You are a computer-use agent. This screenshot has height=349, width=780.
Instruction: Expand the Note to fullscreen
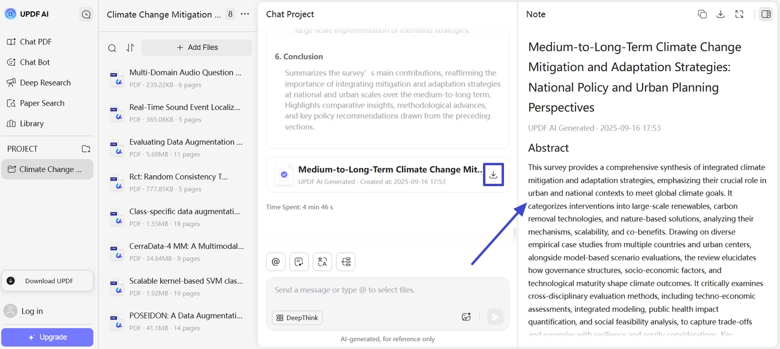(x=739, y=13)
